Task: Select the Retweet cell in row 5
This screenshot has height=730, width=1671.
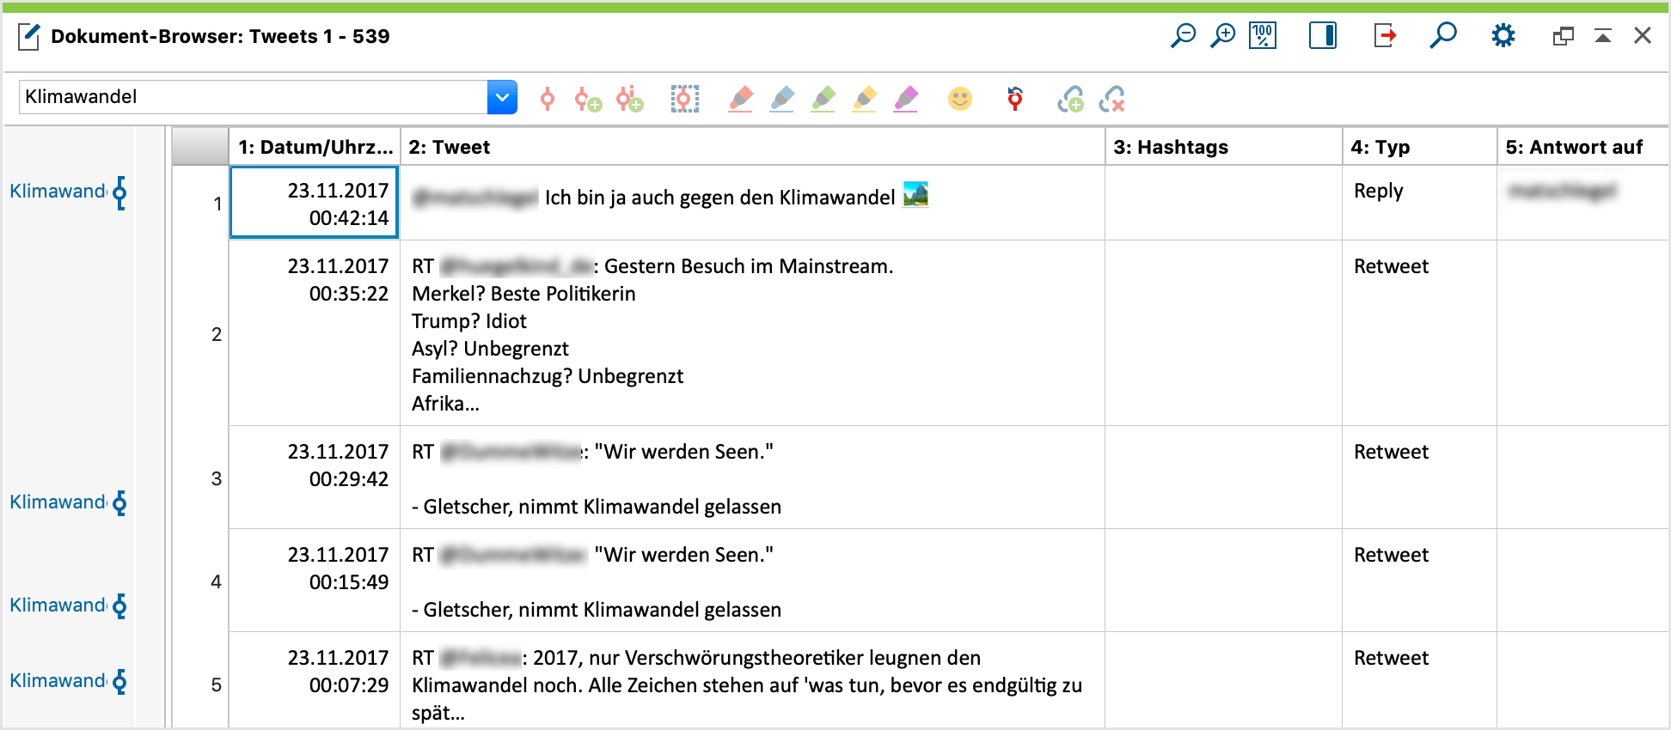Action: 1419,681
